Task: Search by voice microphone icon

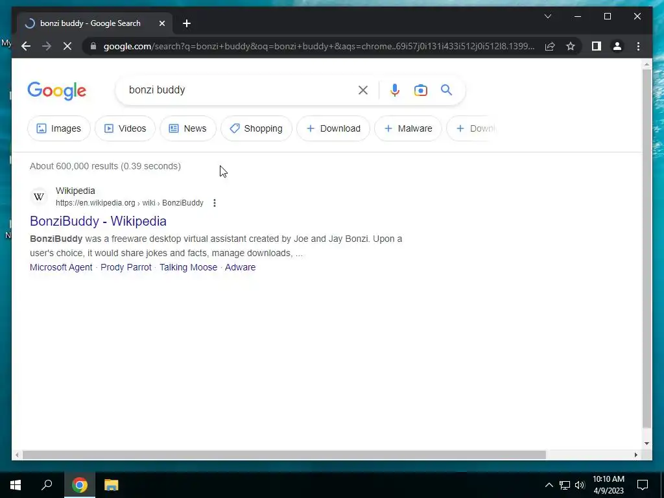Action: tap(395, 89)
